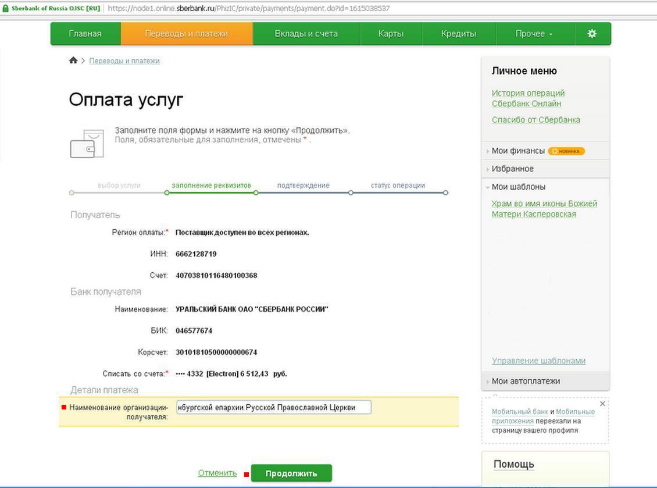Click the Мобильные приложения link
Image resolution: width=657 pixels, height=488 pixels.
pos(575,412)
